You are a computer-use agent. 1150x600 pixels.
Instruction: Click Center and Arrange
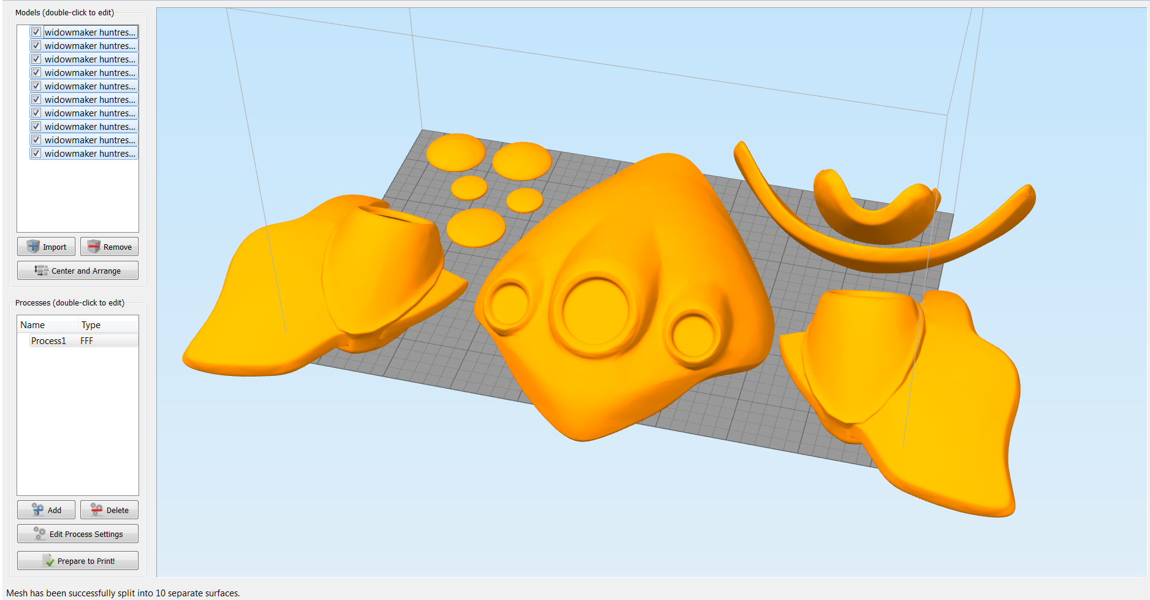click(78, 271)
